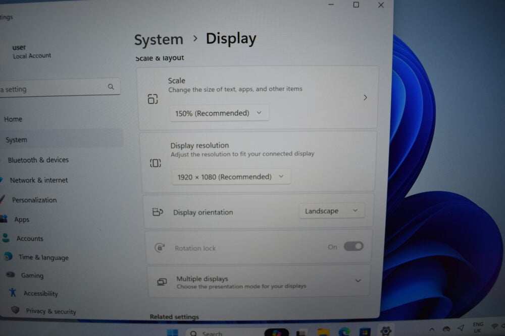Click the Multiple displays icon
This screenshot has width=505, height=336.
click(162, 282)
